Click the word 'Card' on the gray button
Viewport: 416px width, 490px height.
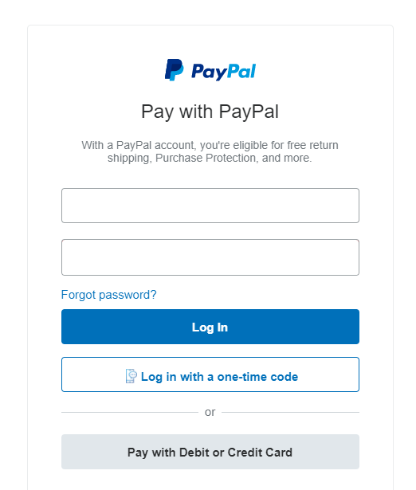(277, 453)
